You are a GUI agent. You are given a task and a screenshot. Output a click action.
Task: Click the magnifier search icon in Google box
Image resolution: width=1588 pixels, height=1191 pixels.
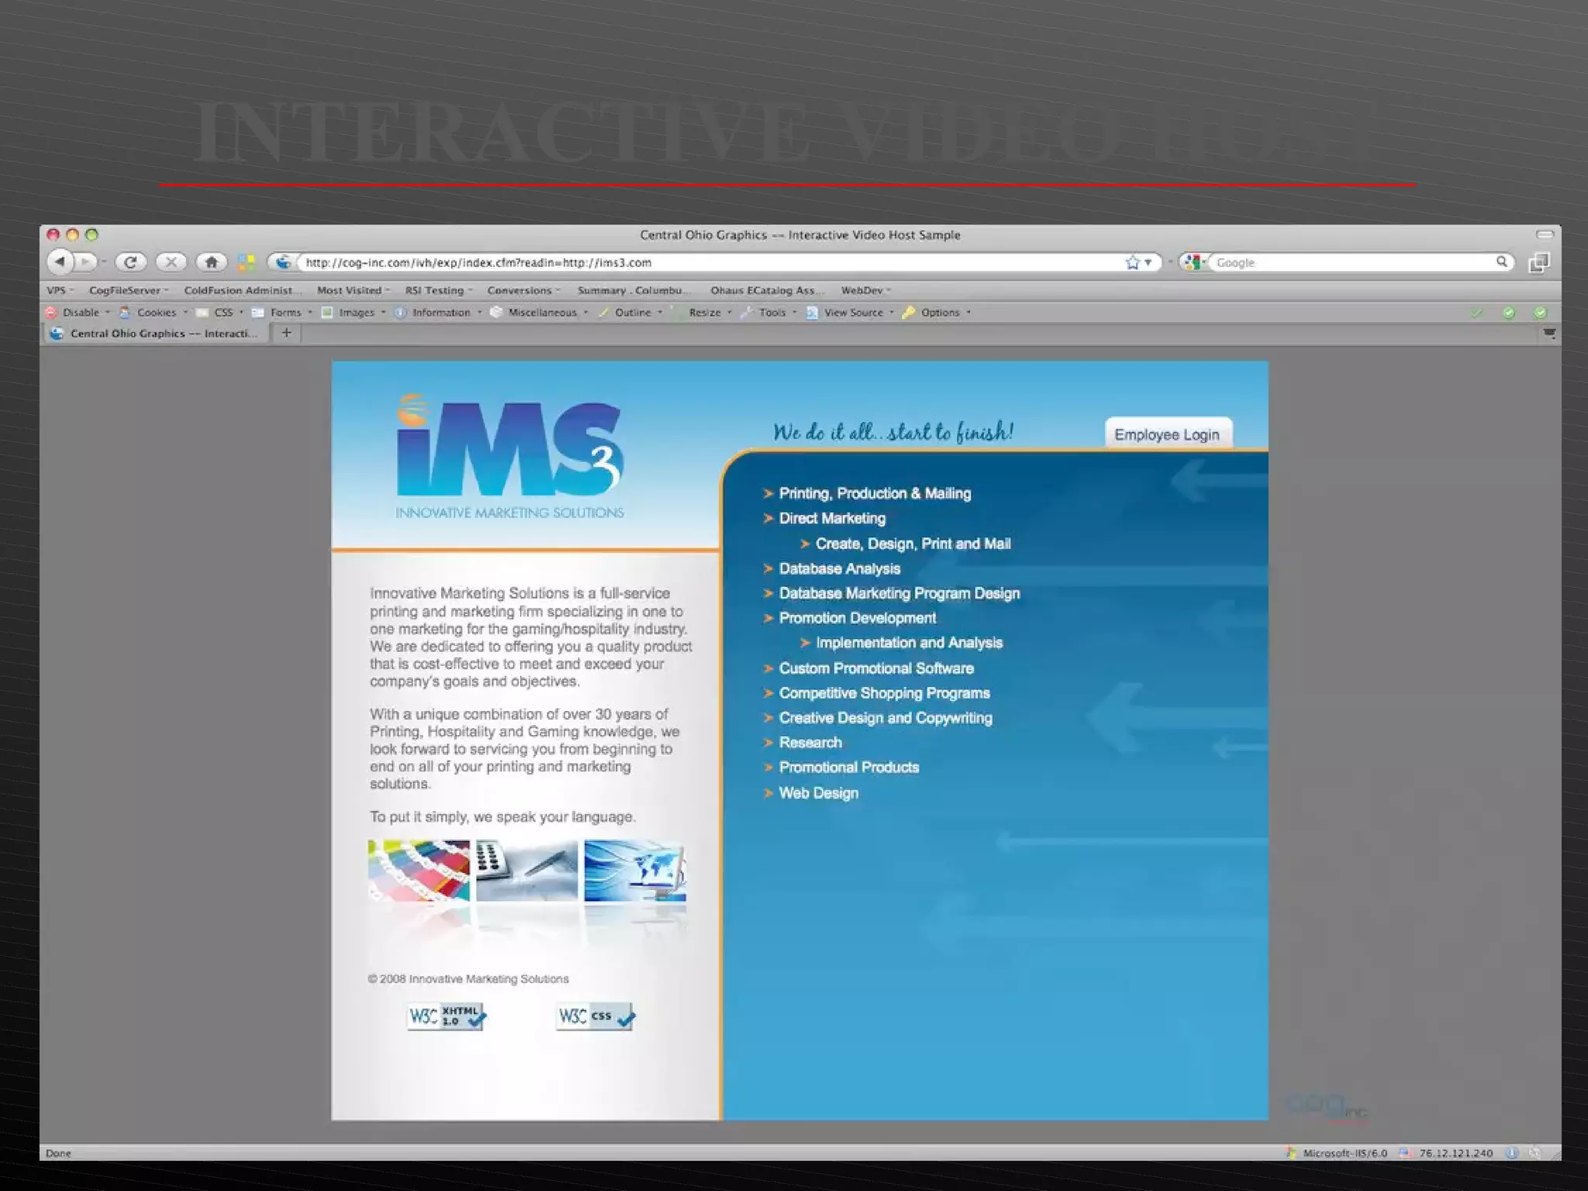(x=1502, y=262)
